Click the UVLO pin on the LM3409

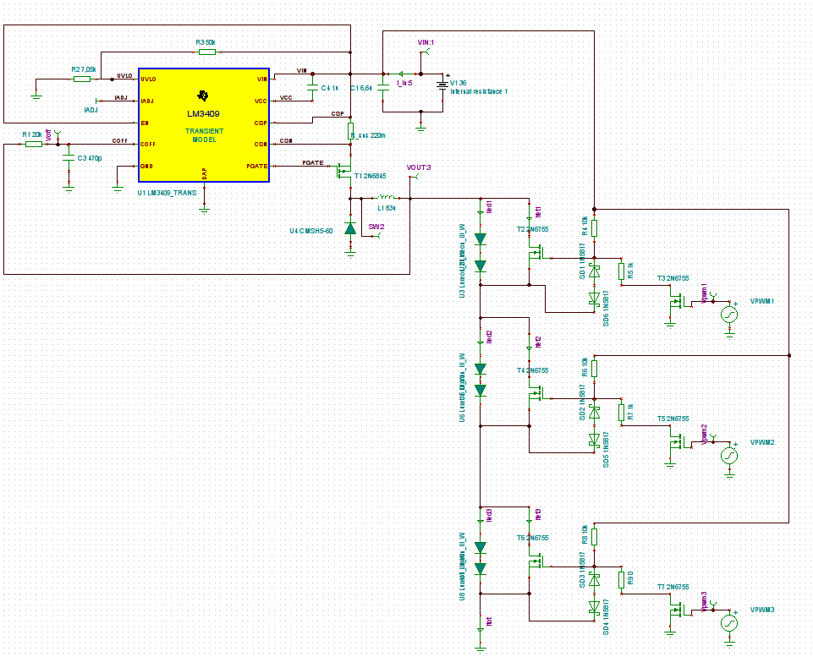click(148, 79)
